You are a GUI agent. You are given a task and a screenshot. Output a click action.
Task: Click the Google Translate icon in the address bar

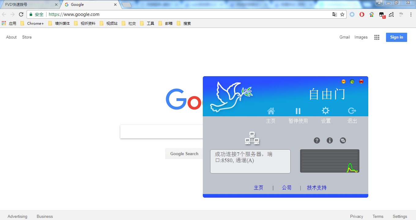335,14
